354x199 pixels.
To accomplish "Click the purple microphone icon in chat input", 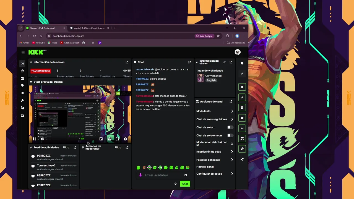I will [x=140, y=175].
